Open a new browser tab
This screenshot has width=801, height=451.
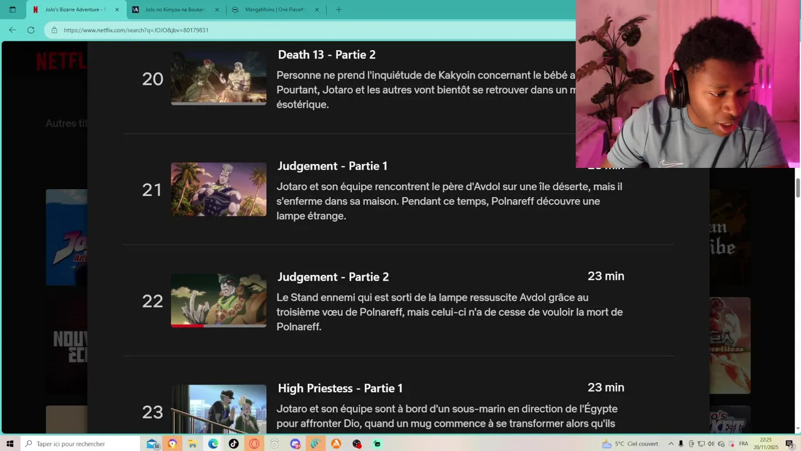(x=339, y=9)
